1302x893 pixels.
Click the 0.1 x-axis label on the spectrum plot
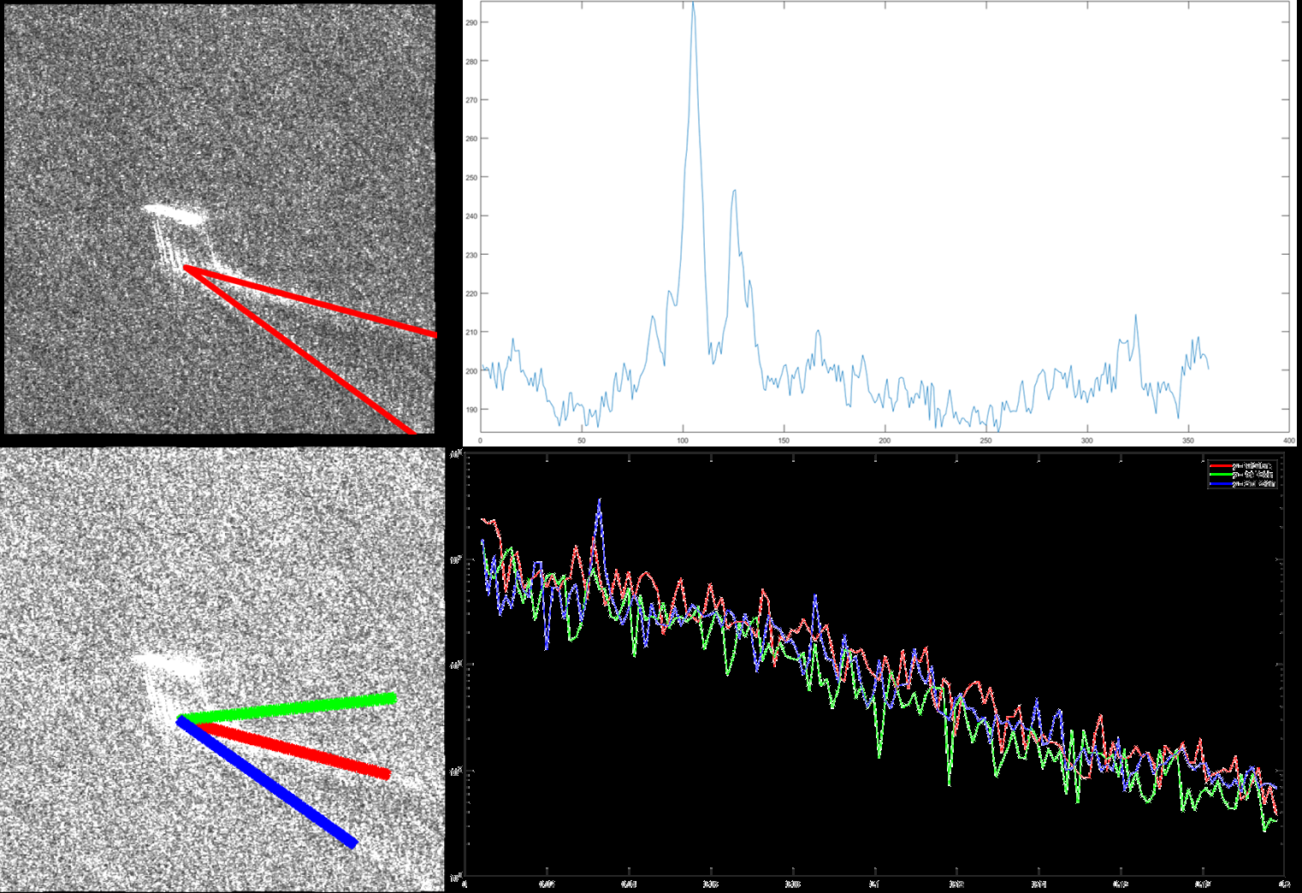click(874, 884)
